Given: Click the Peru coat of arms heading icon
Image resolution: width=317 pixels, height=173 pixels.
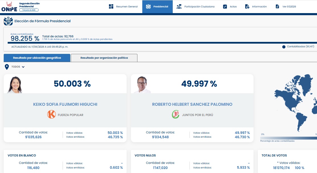Looking at the screenshot, I should 8,21.
